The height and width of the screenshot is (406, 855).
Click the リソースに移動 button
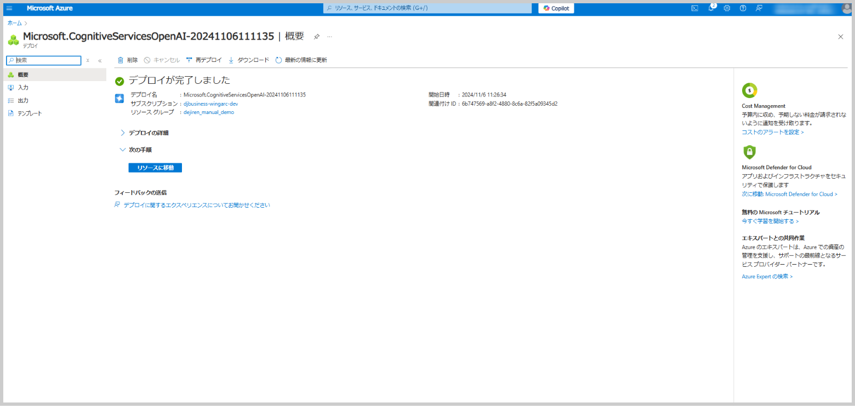point(155,168)
